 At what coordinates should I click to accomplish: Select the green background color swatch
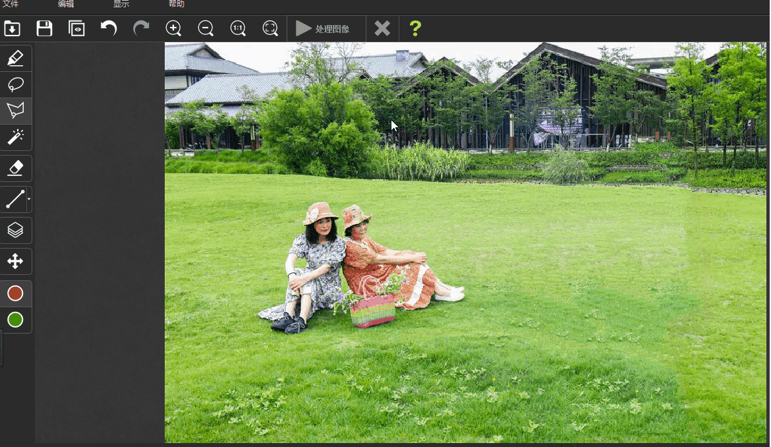pos(16,320)
